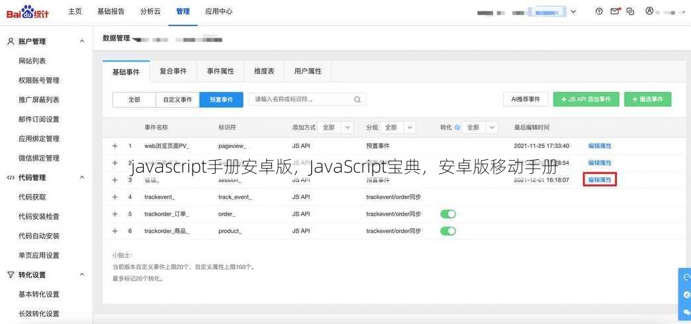
Task: Open 基本转化设置 in the sidebar
Action: pos(39,294)
